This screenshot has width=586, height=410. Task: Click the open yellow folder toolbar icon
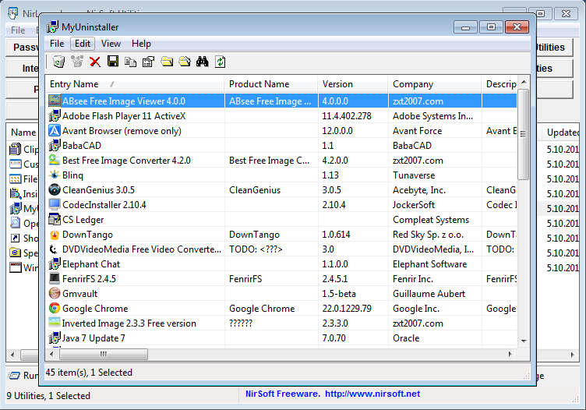pos(185,62)
